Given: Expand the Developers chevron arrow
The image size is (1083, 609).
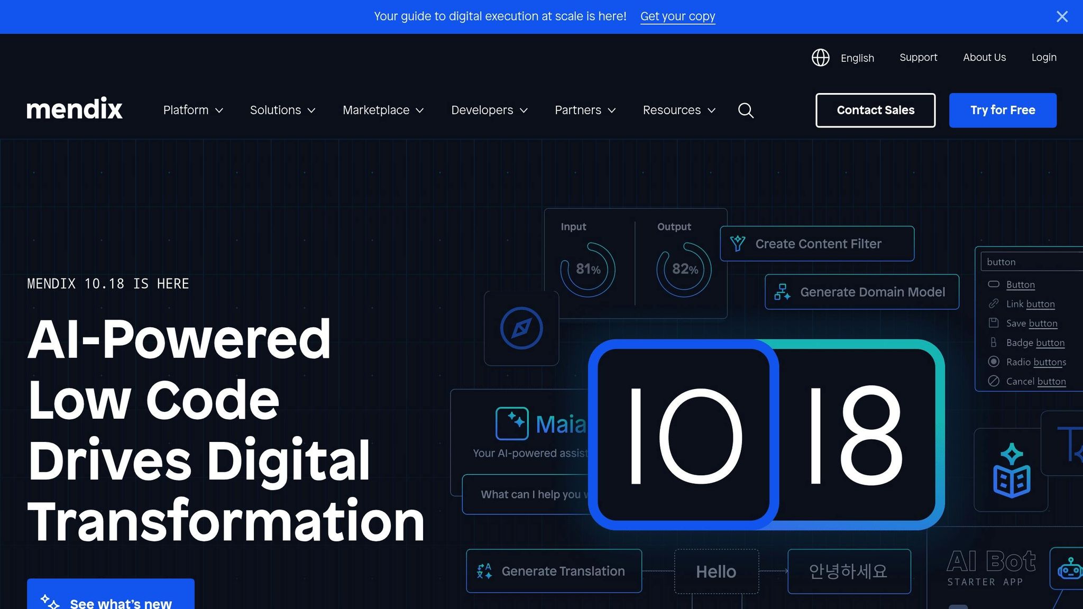Looking at the screenshot, I should point(524,110).
